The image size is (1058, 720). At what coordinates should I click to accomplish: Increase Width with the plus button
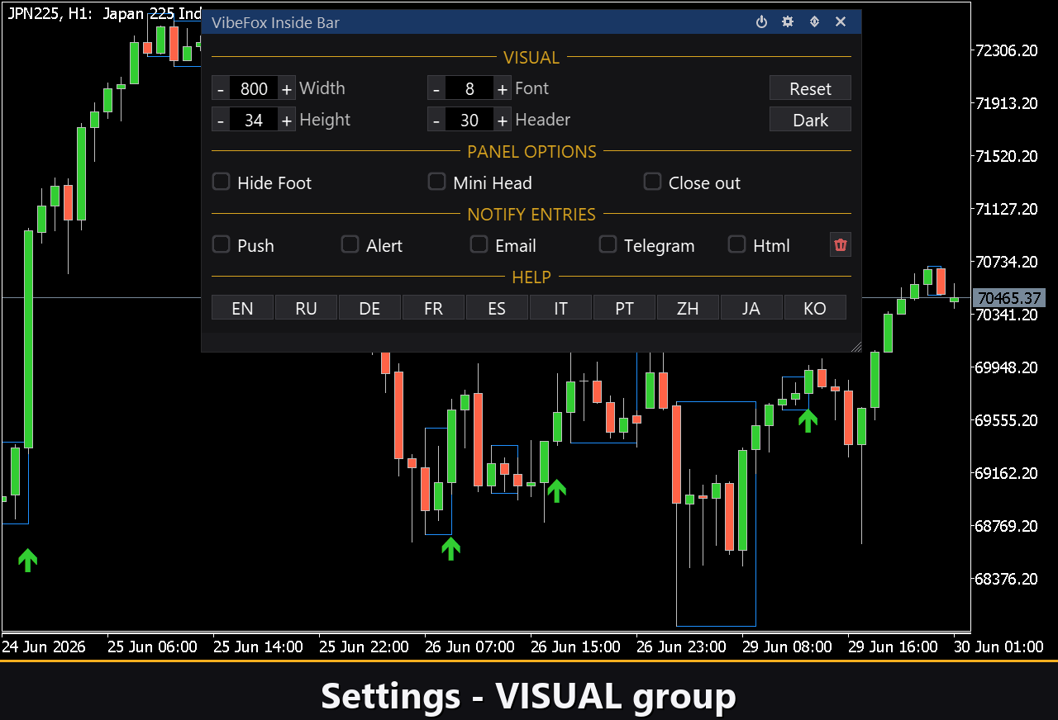tap(286, 89)
